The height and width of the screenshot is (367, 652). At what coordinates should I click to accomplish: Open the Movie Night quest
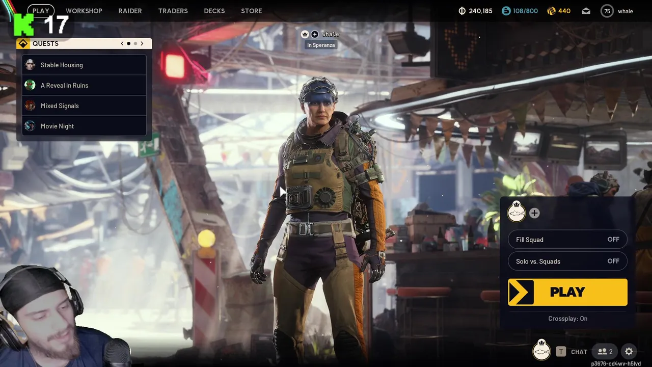pyautogui.click(x=85, y=126)
